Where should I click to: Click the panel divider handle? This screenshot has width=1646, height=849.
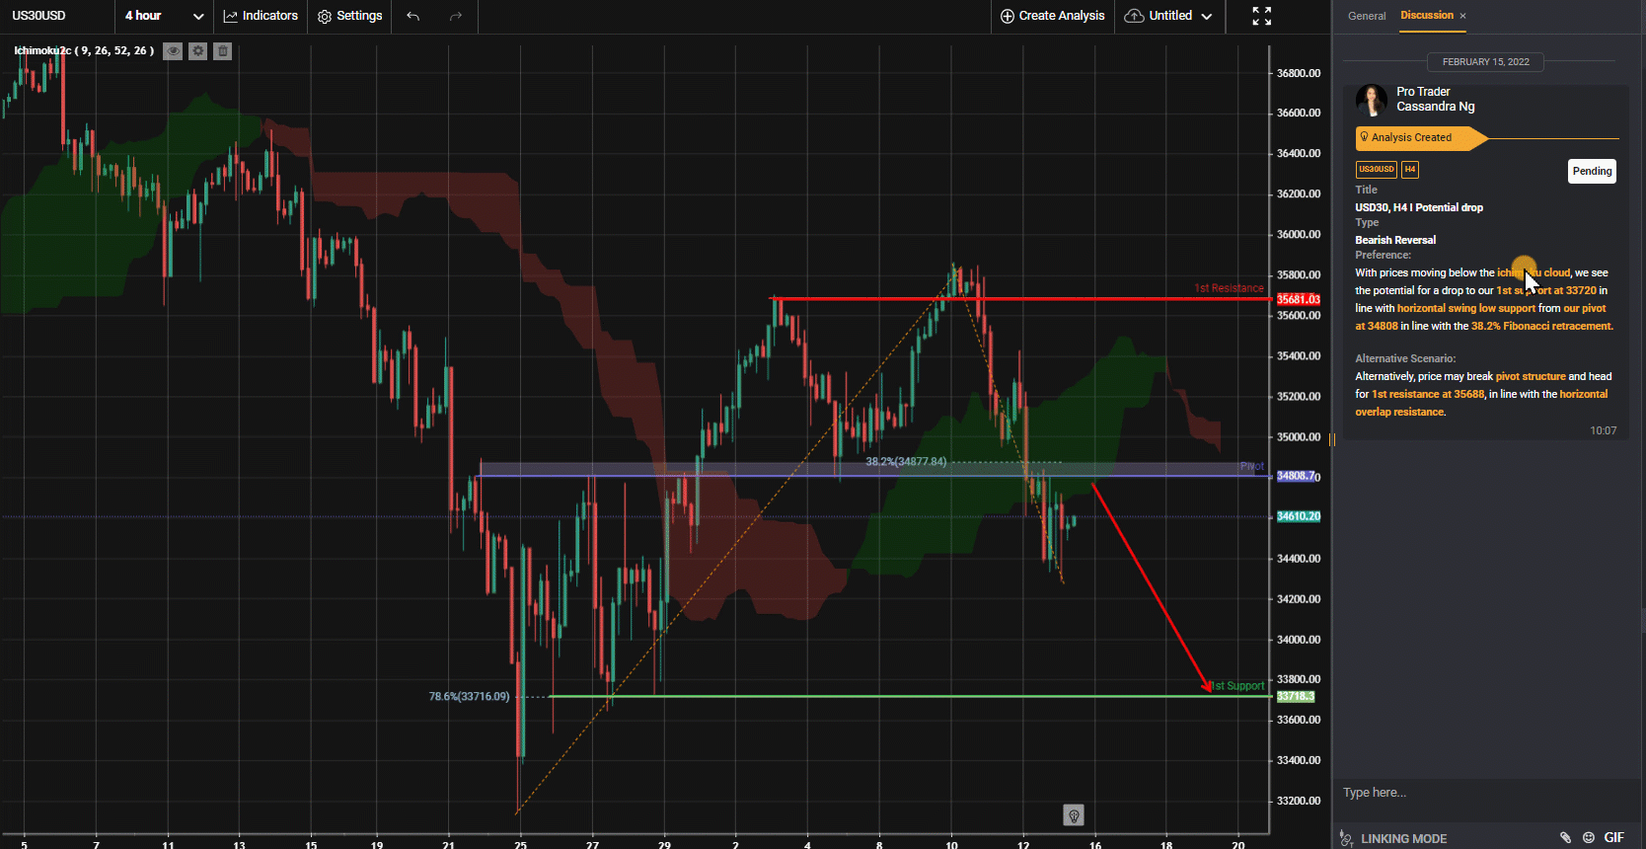(1332, 439)
